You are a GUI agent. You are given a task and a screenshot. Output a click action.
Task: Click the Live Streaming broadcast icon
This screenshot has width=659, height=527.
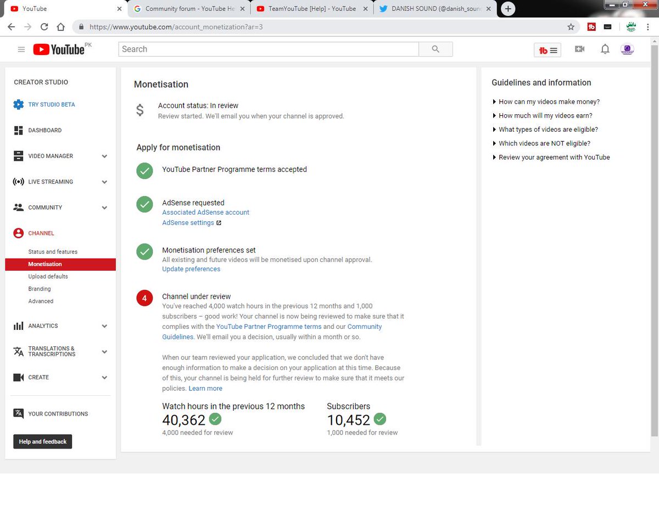[18, 182]
